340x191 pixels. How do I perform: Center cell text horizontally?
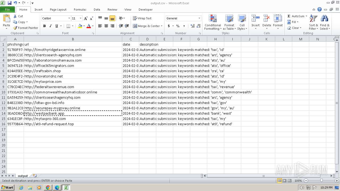point(106,26)
